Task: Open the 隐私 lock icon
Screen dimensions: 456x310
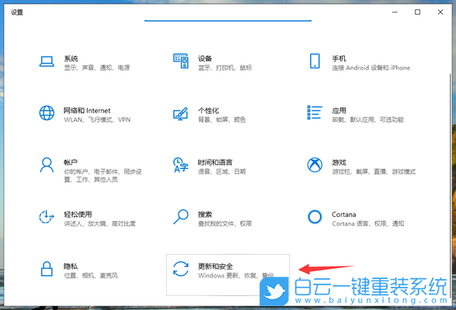Action: 47,269
